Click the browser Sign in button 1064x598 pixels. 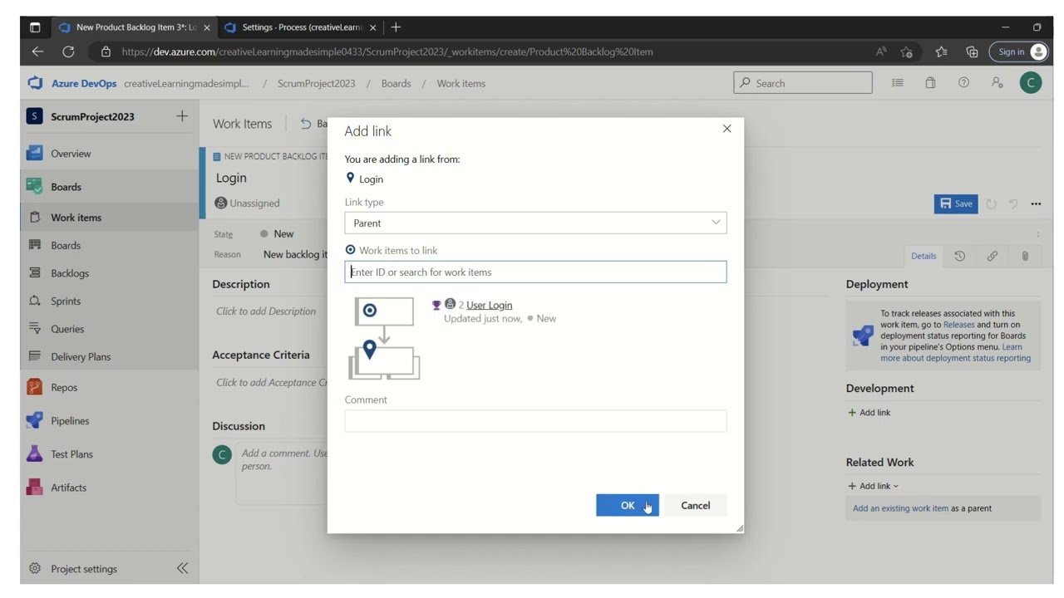[1017, 51]
